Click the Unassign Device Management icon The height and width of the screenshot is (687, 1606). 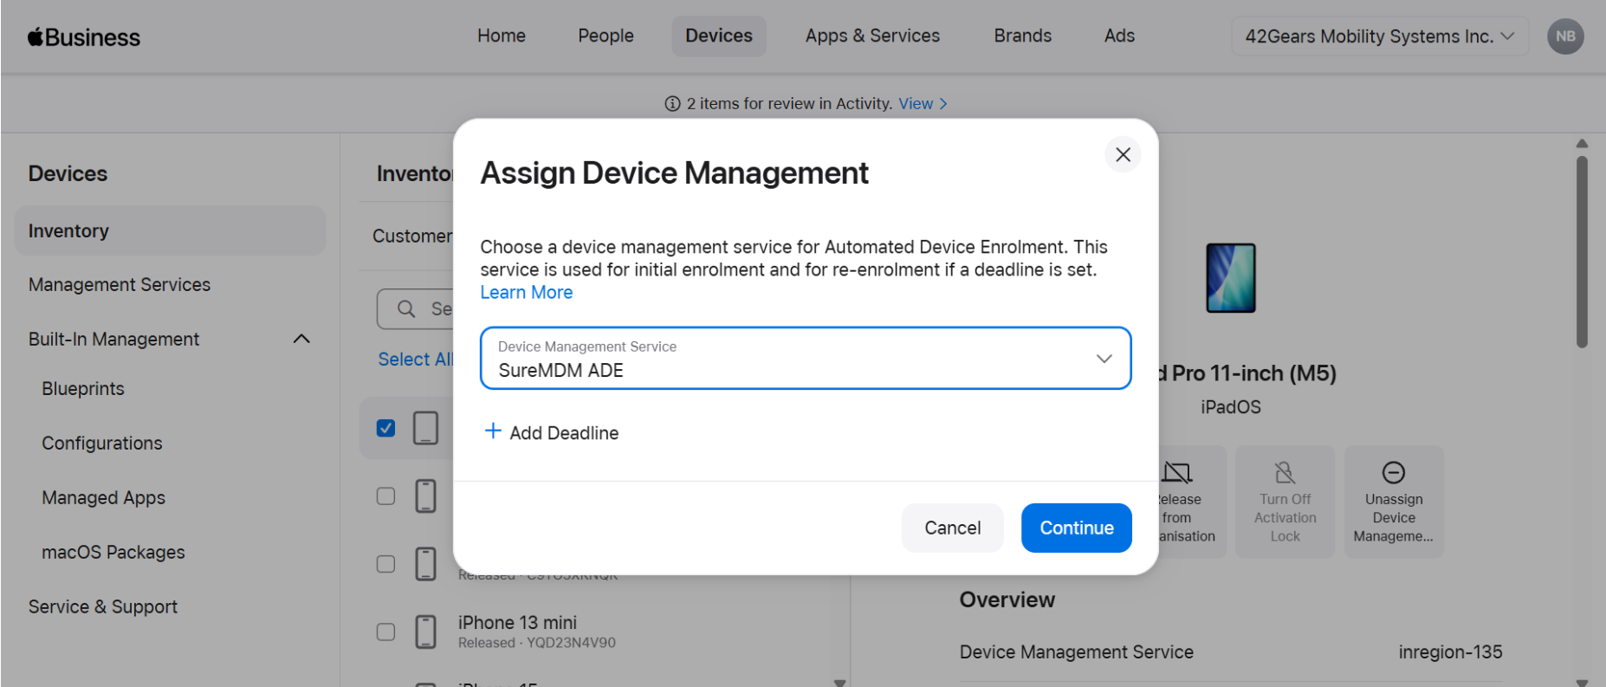pyautogui.click(x=1394, y=472)
